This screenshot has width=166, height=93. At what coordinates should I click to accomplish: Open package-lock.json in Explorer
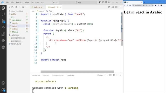click(18, 38)
